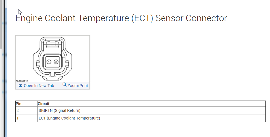Click the bottom keying notch of connector drawing
Screen dimensions: 270x137
[x=52, y=75]
